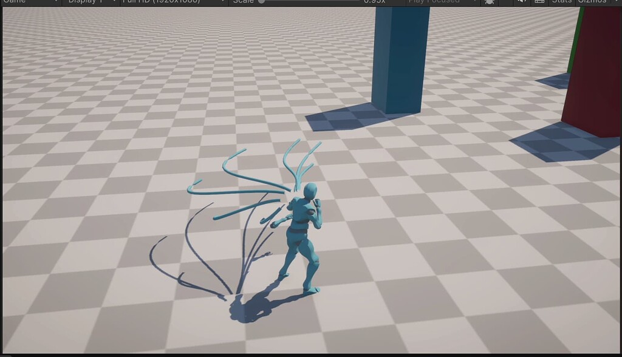Viewport: 622px width, 357px height.
Task: Click the keyboard icon left of Stats
Action: click(538, 2)
